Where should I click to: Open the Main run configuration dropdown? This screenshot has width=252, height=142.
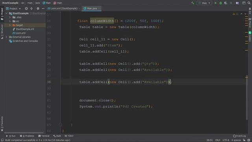click(x=204, y=3)
